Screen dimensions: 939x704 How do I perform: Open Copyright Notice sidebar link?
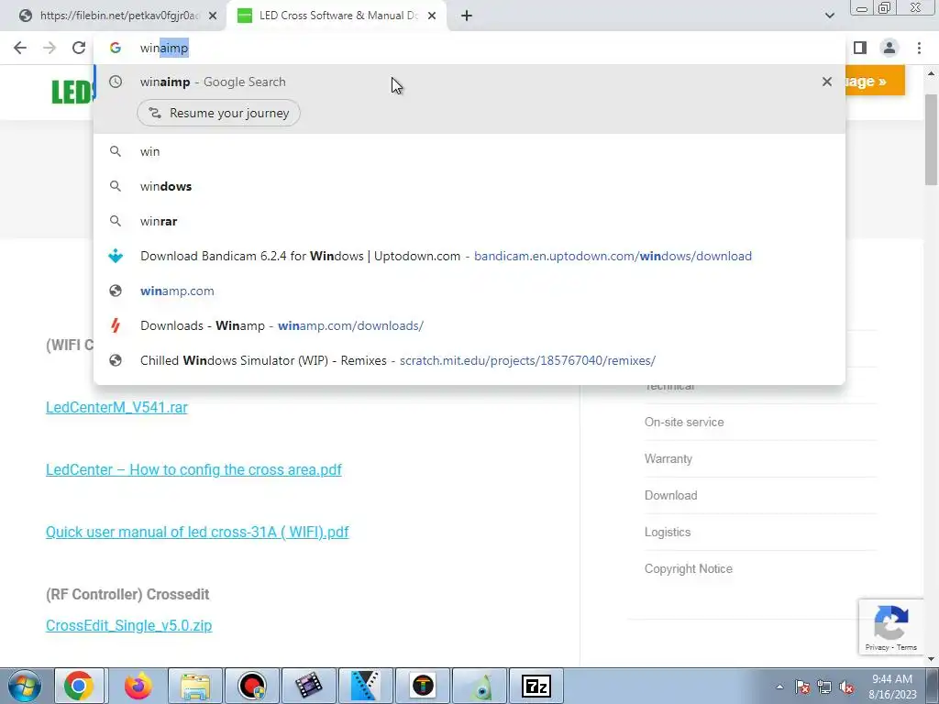click(x=688, y=568)
